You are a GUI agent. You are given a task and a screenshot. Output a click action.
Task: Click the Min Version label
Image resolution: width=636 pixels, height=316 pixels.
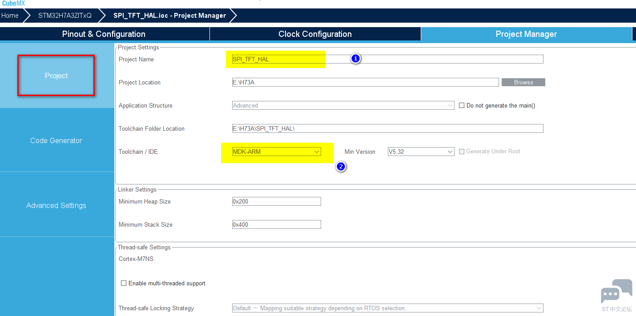click(x=360, y=152)
